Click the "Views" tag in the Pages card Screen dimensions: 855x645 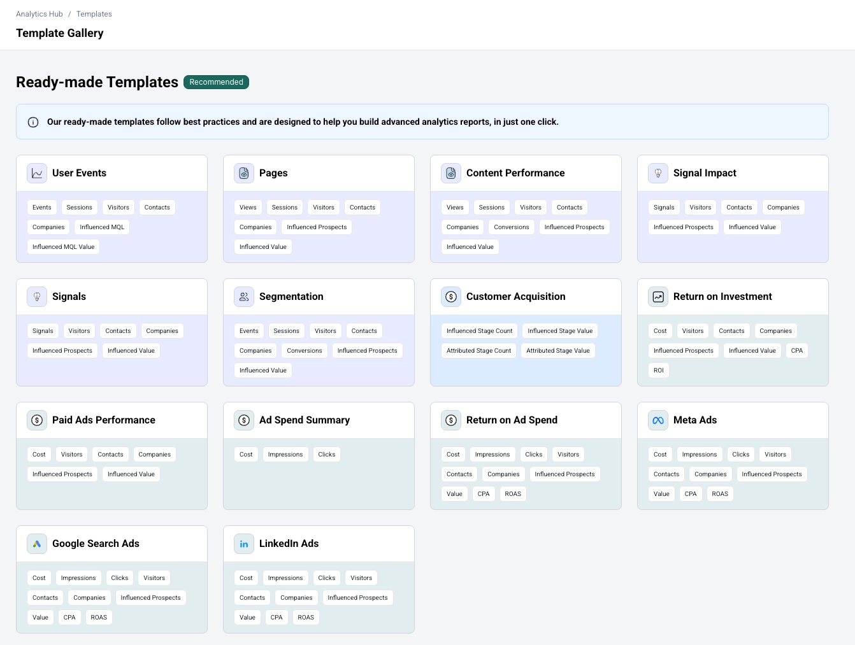[x=248, y=208]
